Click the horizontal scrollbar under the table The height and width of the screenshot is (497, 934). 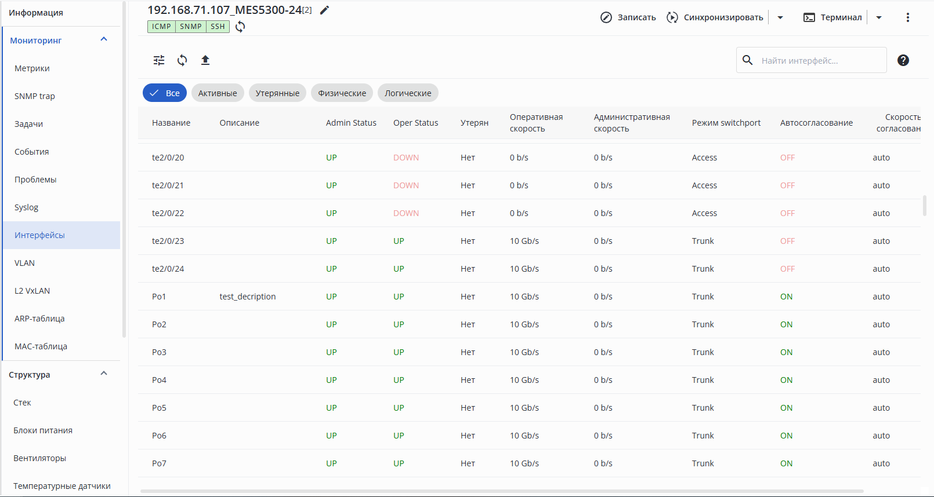coord(502,491)
